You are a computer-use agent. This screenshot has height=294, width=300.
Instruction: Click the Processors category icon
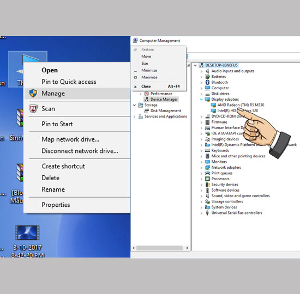[x=207, y=179]
